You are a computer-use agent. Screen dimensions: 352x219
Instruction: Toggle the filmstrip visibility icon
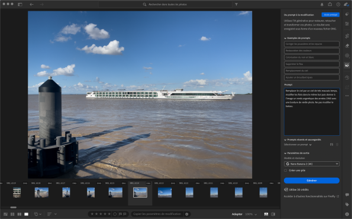(266, 214)
